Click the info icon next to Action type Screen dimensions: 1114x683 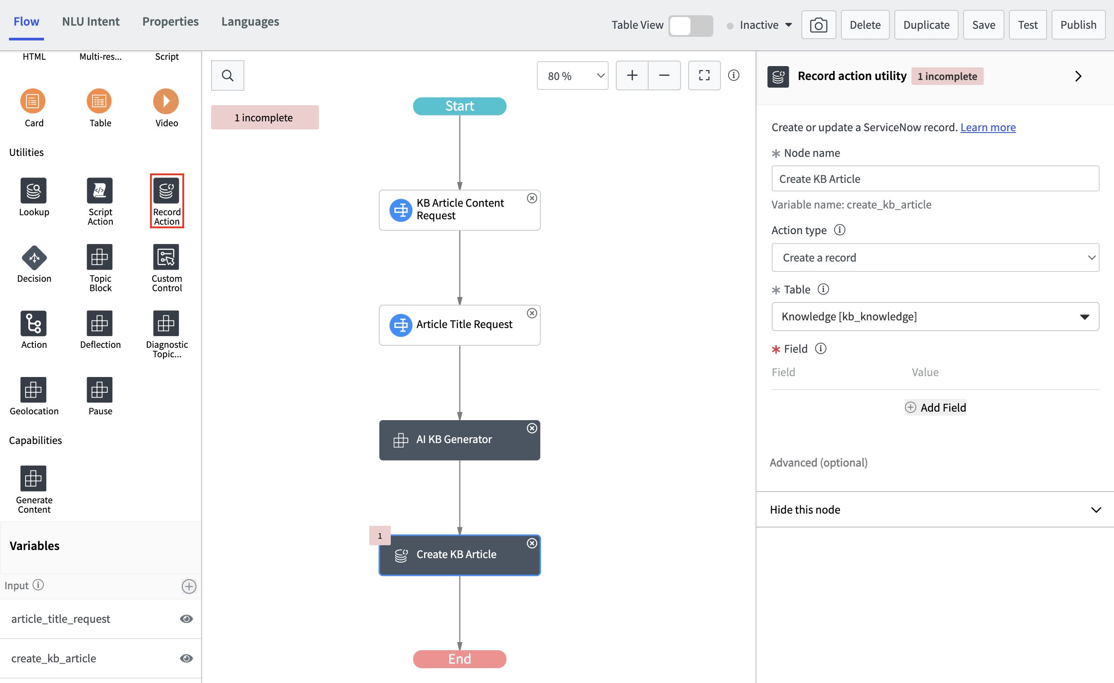[x=840, y=230]
